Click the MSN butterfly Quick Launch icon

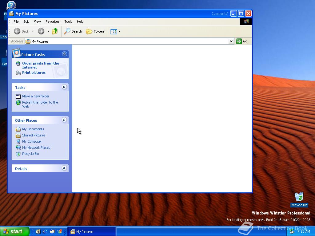(x=60, y=231)
